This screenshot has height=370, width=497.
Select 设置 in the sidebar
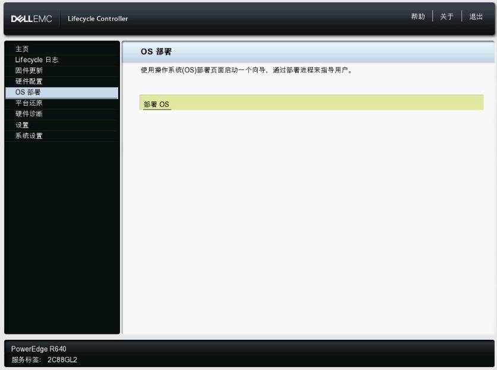[22, 125]
